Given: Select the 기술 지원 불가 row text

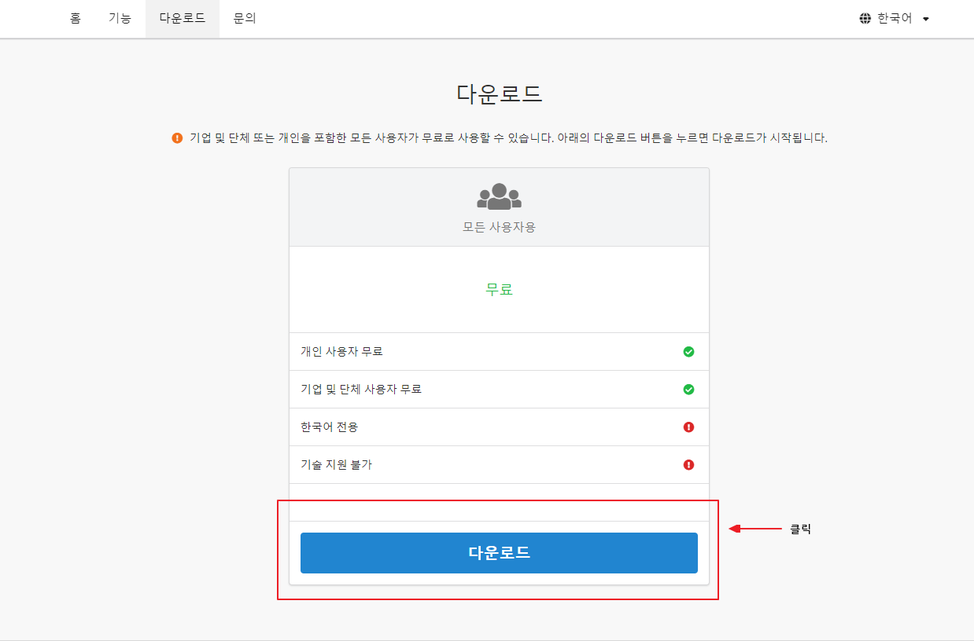Looking at the screenshot, I should point(336,464).
